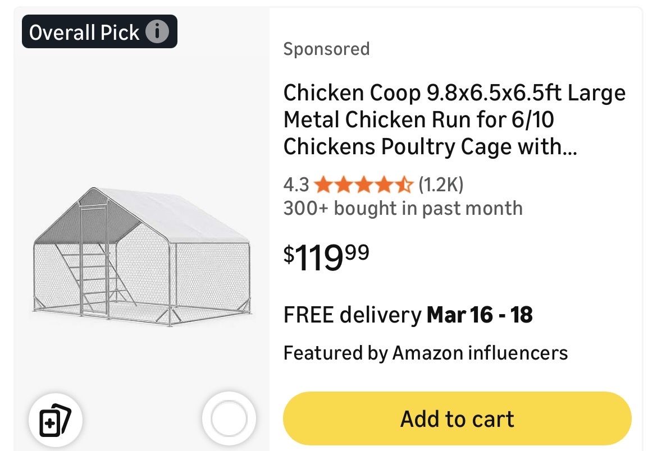Viewport: 657px width, 451px height.
Task: Toggle the round white circle button
Action: pos(229,418)
